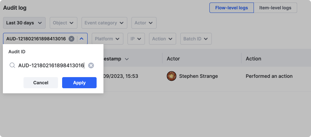
Task: Click Stephen Strange's avatar
Action: pyautogui.click(x=172, y=76)
